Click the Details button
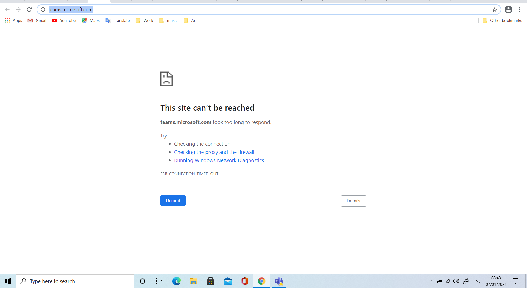The height and width of the screenshot is (288, 527). pyautogui.click(x=353, y=201)
